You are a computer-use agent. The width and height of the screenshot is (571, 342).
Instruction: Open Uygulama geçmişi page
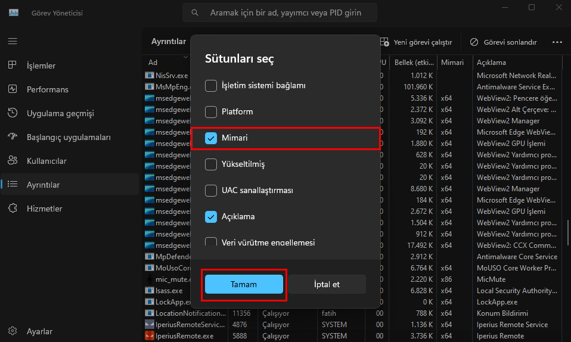click(70, 113)
